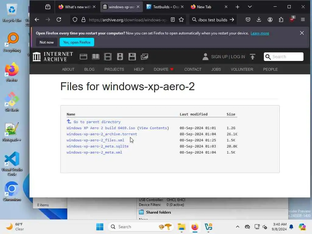Click the Internet Archive search field
Viewport: 312px width, 234px height.
[x=284, y=57]
